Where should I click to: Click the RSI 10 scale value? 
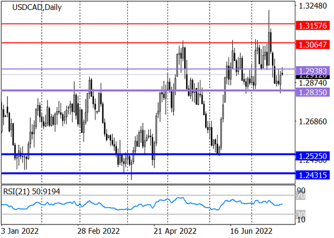[301, 220]
